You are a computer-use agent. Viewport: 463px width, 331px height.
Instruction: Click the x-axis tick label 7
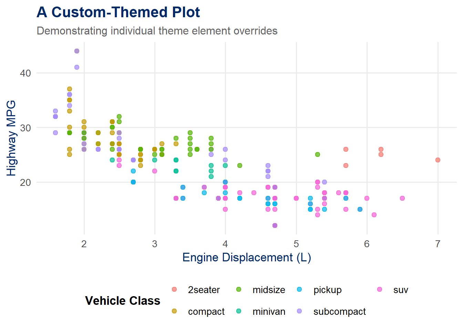tap(438, 244)
